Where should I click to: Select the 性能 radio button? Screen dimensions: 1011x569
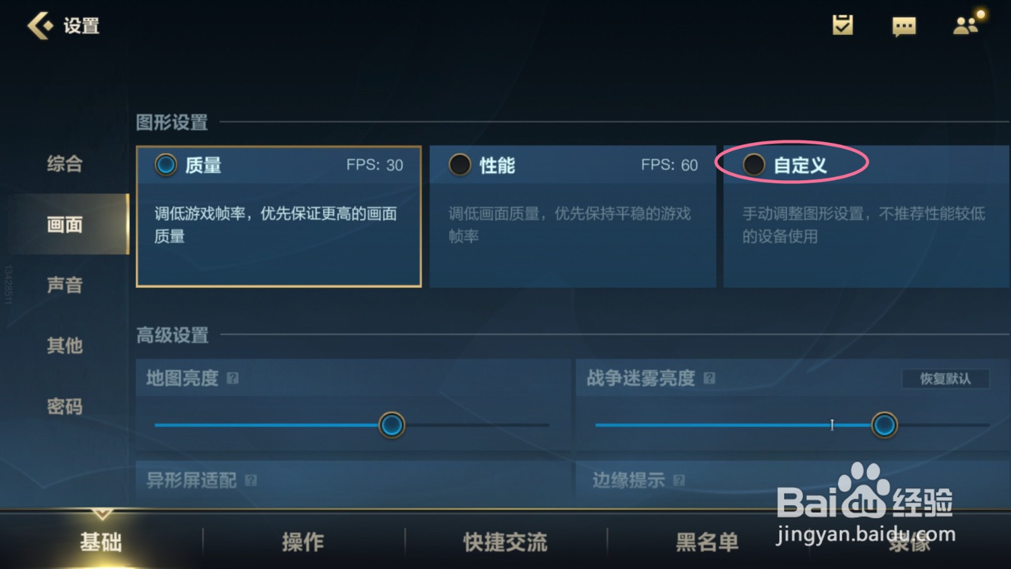[x=460, y=165]
